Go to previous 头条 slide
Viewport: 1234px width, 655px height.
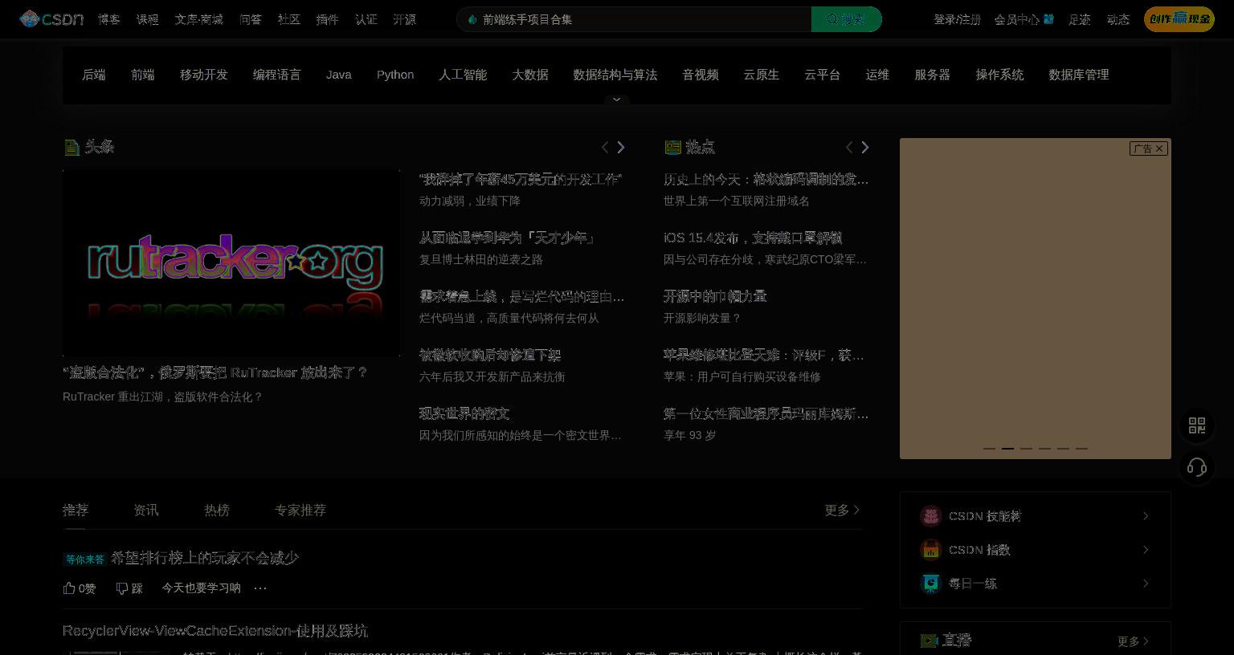coord(605,147)
